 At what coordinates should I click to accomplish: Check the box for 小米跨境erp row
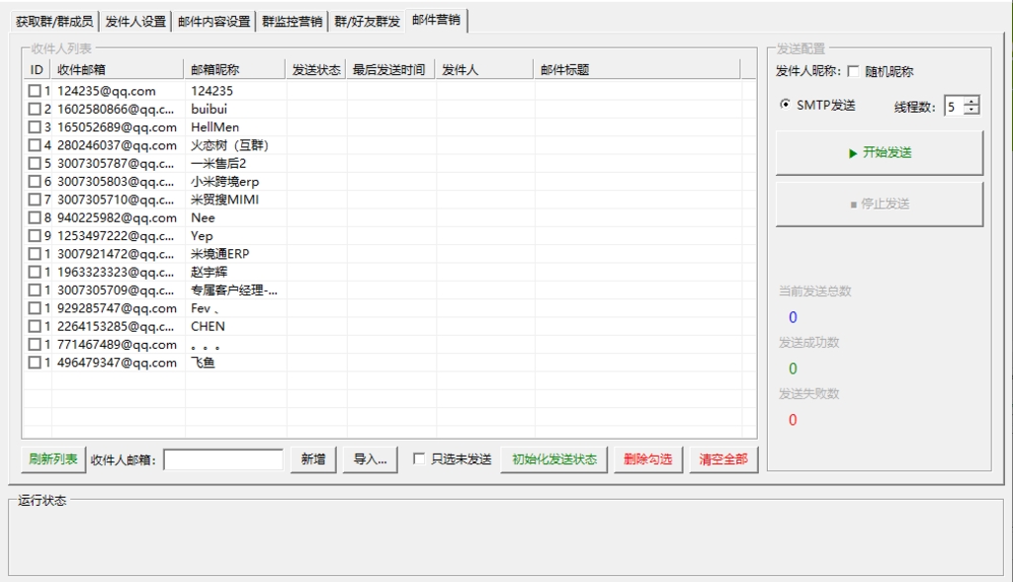click(35, 182)
